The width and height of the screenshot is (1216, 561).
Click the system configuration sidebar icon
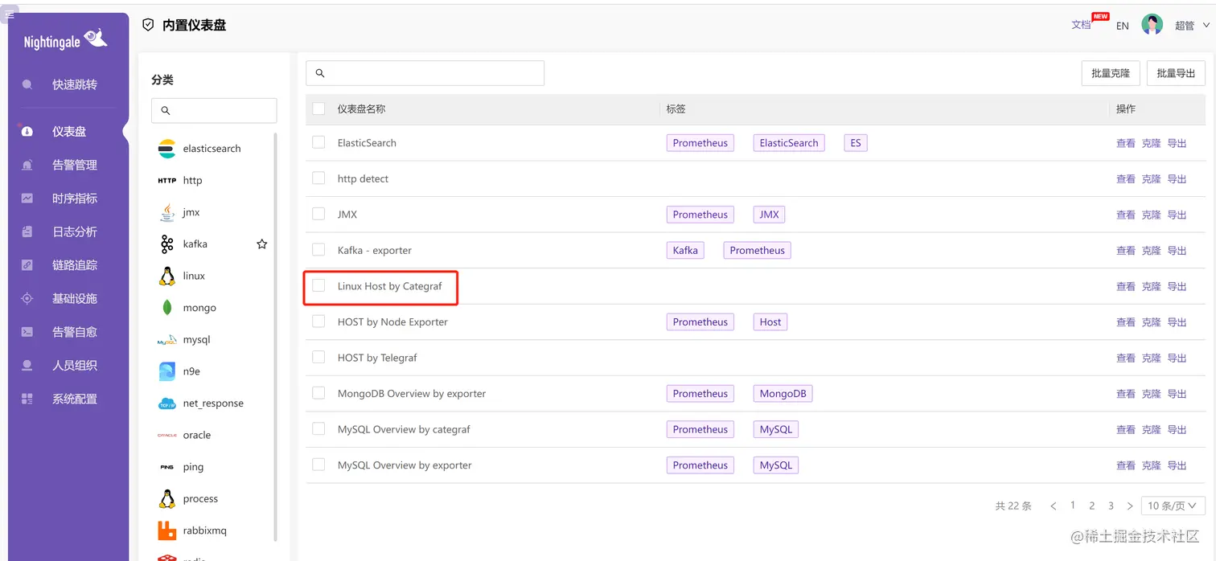(x=27, y=399)
